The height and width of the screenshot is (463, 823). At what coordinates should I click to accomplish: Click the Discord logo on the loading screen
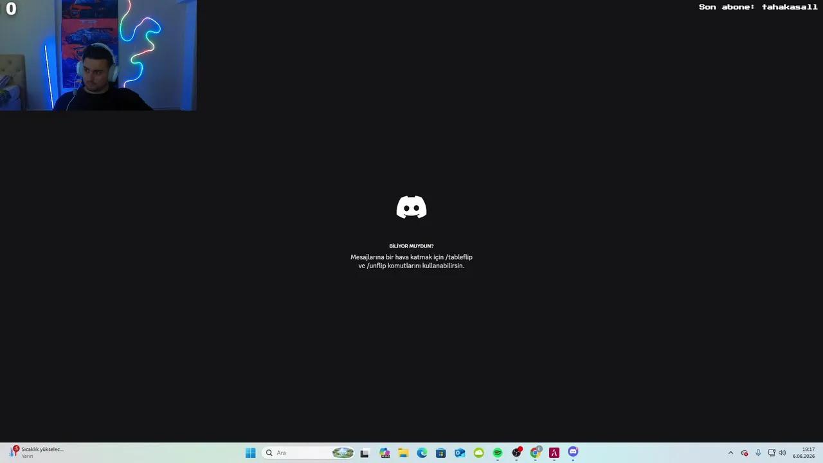[411, 207]
